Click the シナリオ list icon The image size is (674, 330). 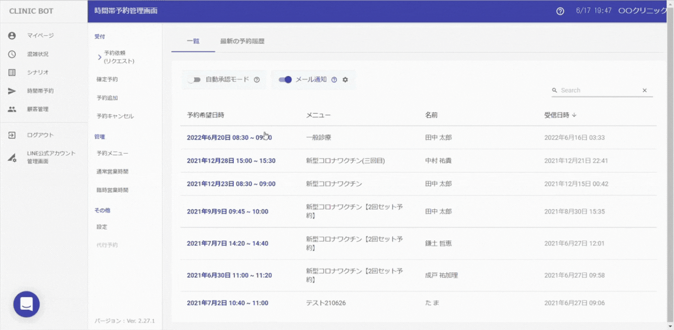[x=12, y=72]
